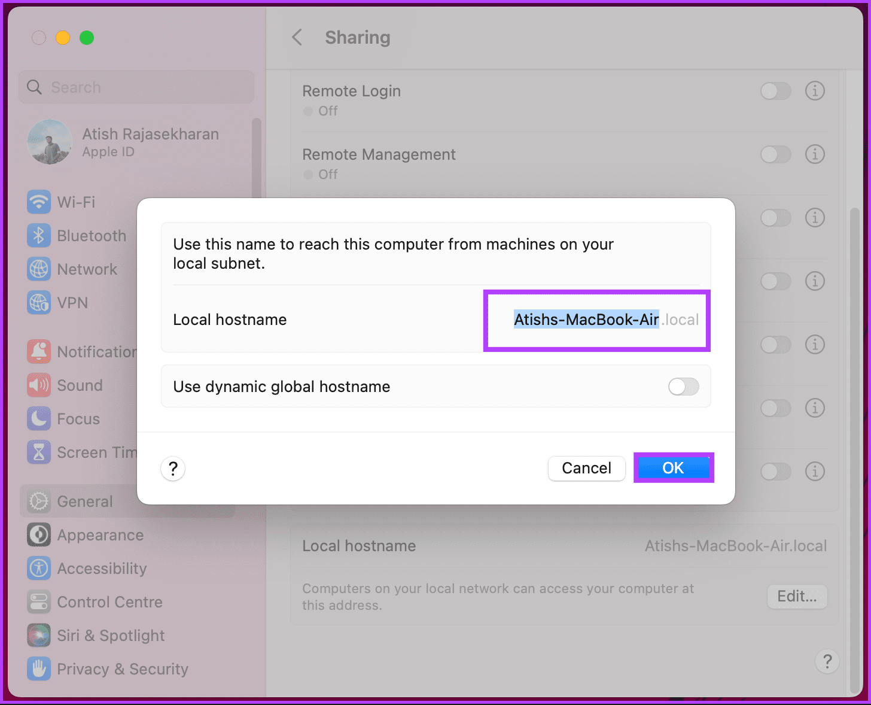Click the Search field in sidebar
Image resolution: width=871 pixels, height=705 pixels.
[136, 87]
